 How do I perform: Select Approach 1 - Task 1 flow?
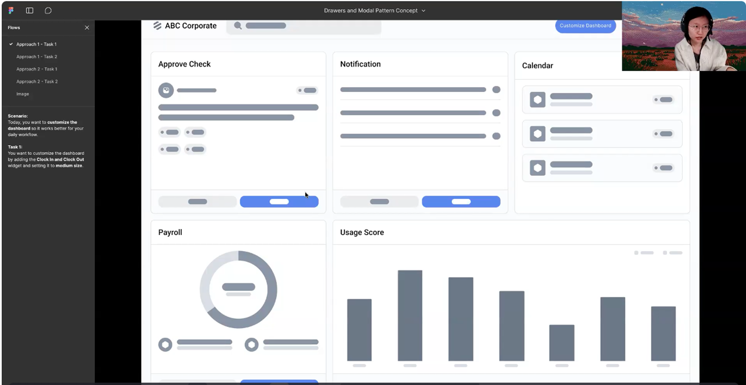(36, 44)
